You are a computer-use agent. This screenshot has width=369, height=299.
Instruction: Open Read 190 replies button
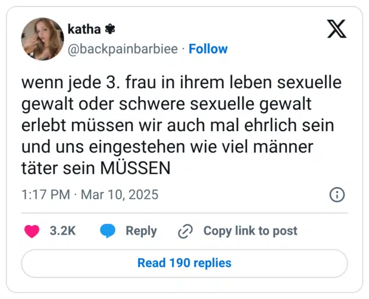pos(185,263)
